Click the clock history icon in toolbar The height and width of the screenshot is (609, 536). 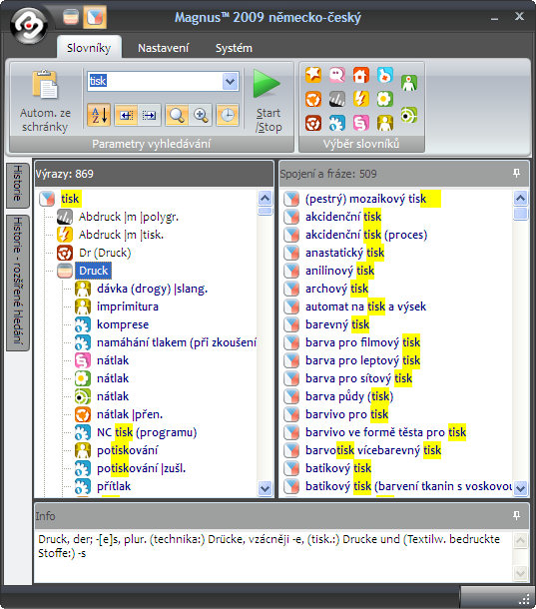click(228, 115)
